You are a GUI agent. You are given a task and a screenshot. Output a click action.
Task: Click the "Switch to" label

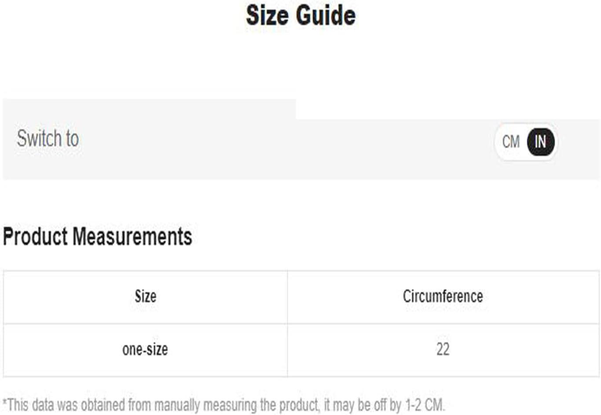tap(48, 138)
